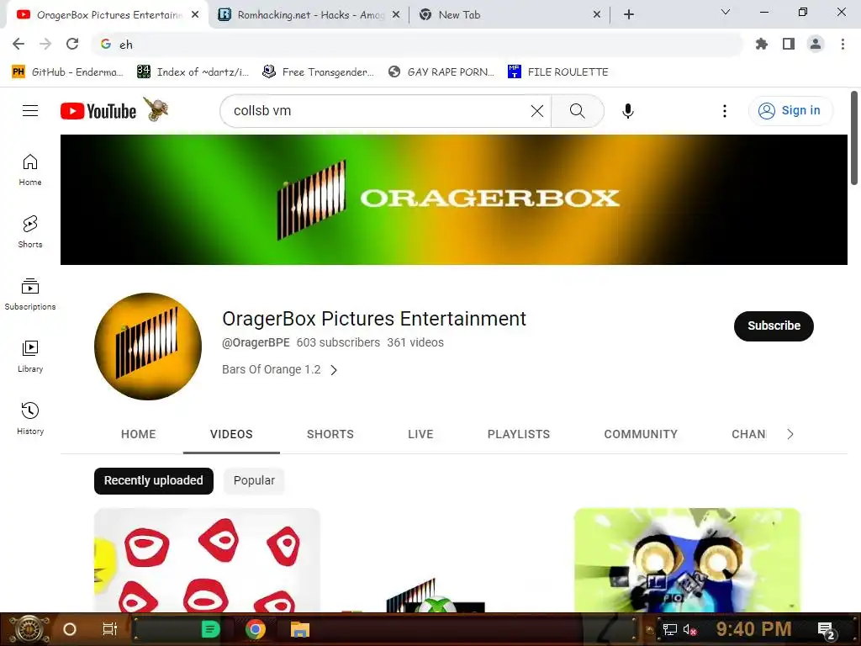Open Home in the YouTube sidebar
This screenshot has height=646, width=861.
pyautogui.click(x=30, y=170)
